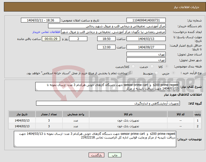Viewport: 206px width, 162px height.
Task: Select the جزیی purchase type radio
Action: point(173,73)
